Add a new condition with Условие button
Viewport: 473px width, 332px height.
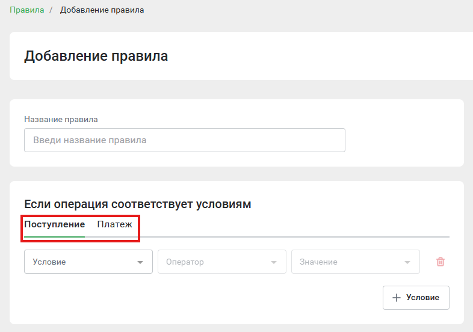tap(416, 298)
